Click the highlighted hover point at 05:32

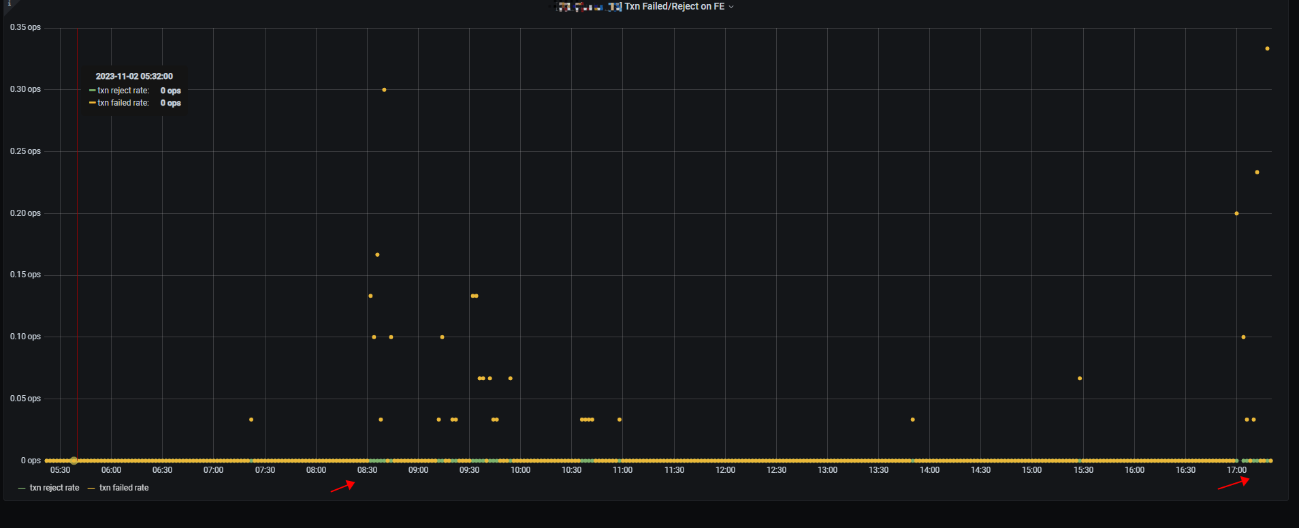pos(74,461)
